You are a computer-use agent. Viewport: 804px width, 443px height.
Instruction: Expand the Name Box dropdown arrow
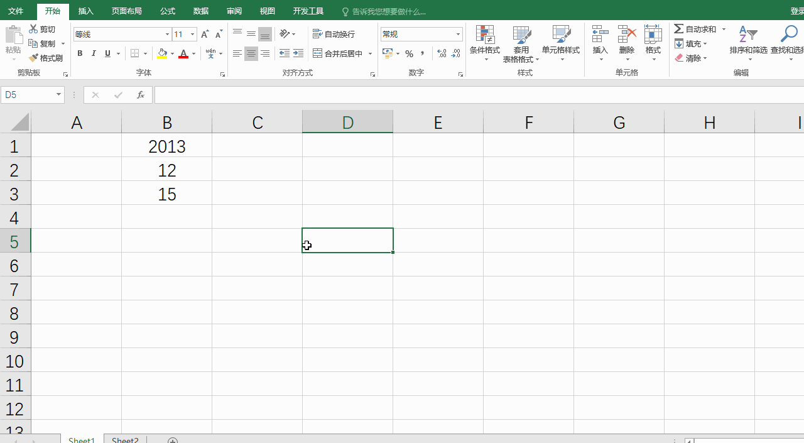pos(59,95)
